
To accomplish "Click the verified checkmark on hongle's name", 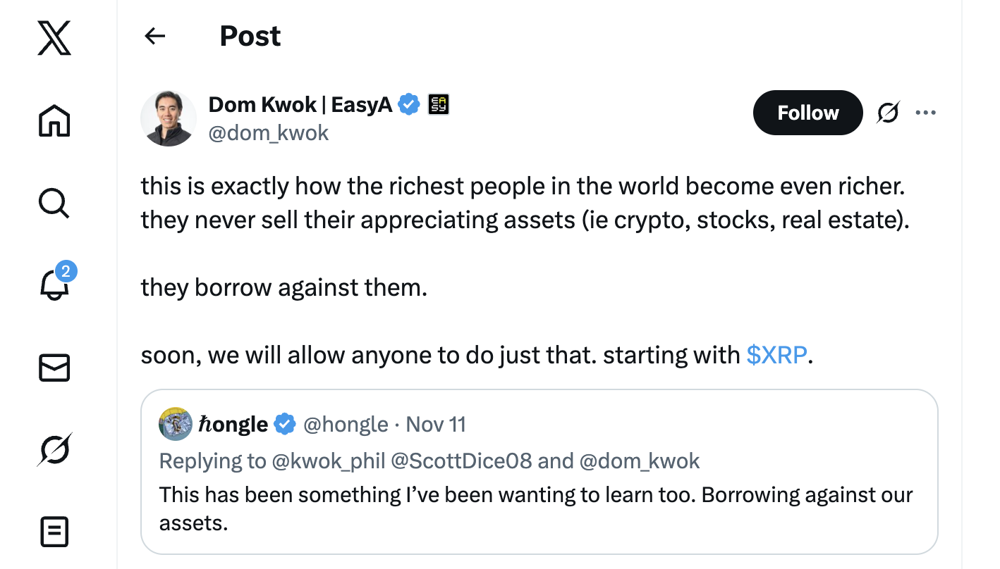I will click(x=285, y=424).
